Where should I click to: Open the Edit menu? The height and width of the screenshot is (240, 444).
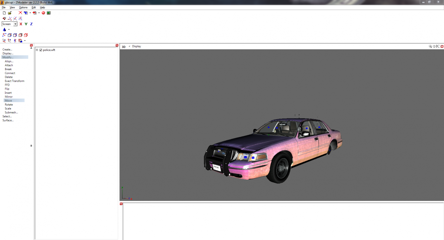click(x=34, y=7)
